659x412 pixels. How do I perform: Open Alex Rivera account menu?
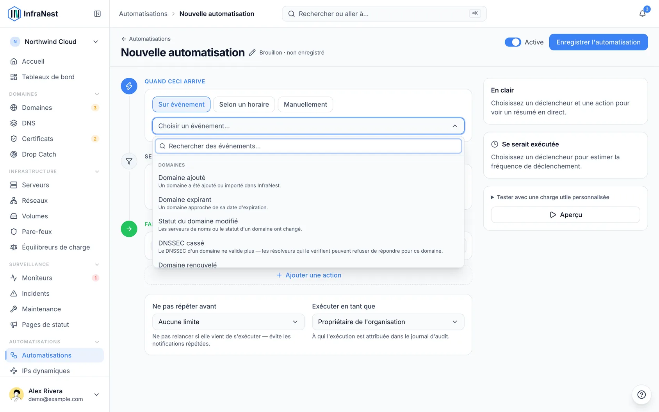click(55, 394)
